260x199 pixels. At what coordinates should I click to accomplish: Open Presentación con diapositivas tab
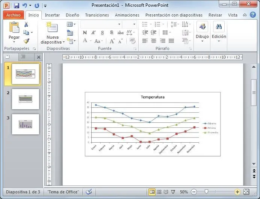pyautogui.click(x=174, y=15)
